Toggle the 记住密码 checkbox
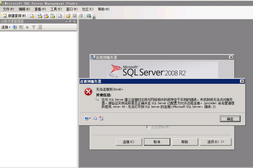The image size is (253, 168). tap(148, 127)
